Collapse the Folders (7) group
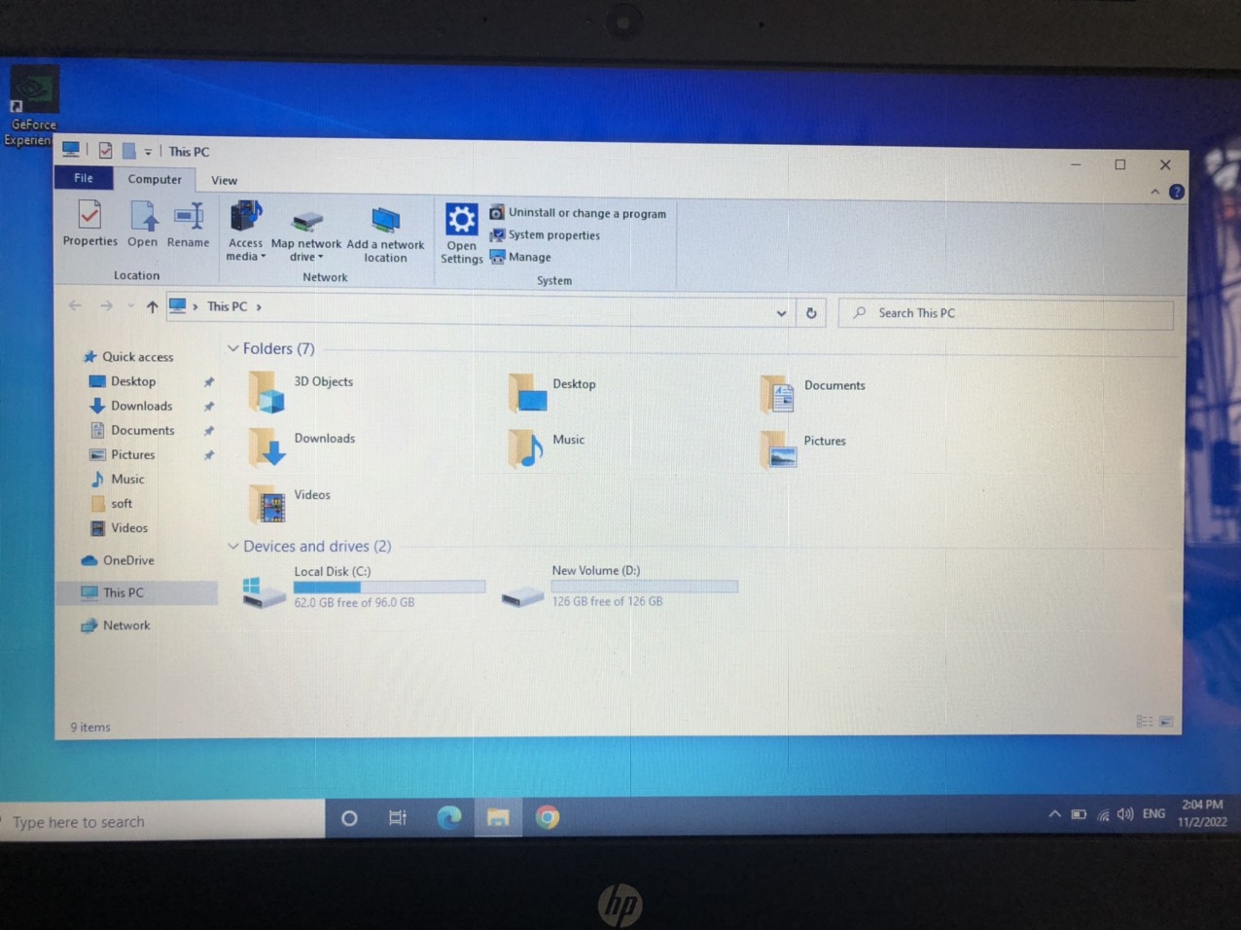 [232, 348]
